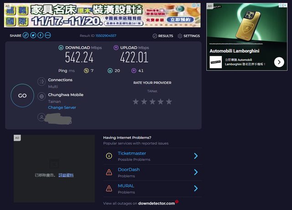Viewport: 292px width, 210px height.
Task: Expand the MURAL problems arrow
Action: coord(196,188)
